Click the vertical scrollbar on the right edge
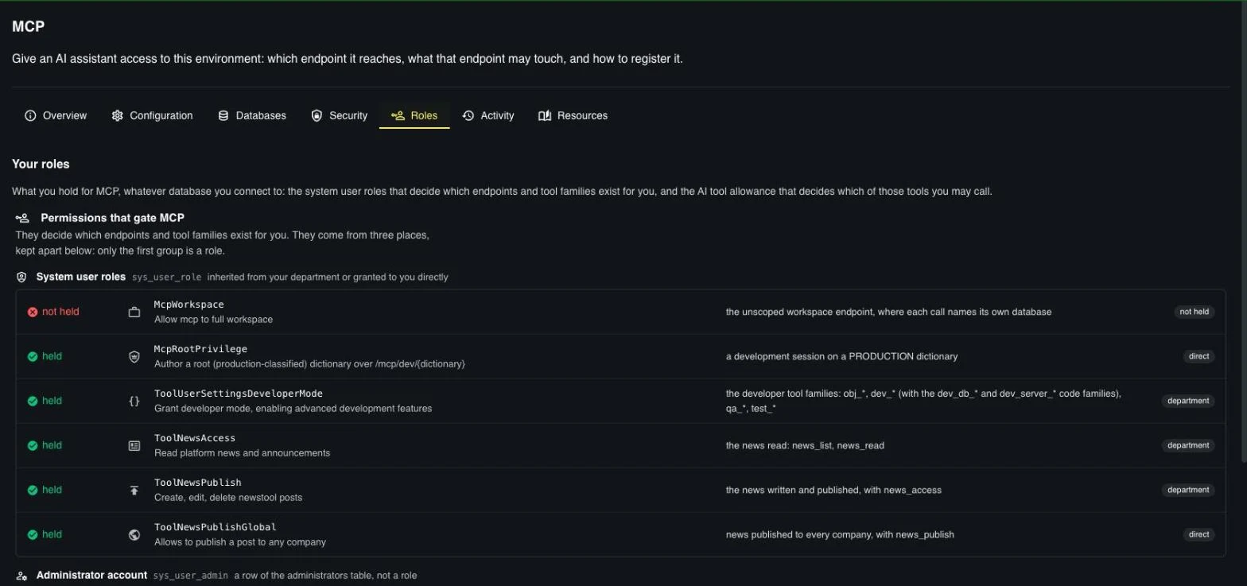The height and width of the screenshot is (586, 1247). point(1243,231)
